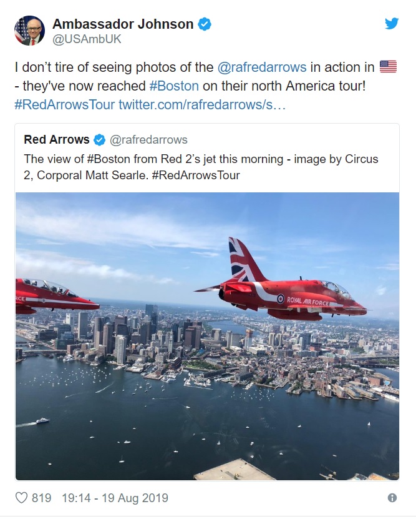Open the #RedArrowsTour hashtag link

[64, 104]
